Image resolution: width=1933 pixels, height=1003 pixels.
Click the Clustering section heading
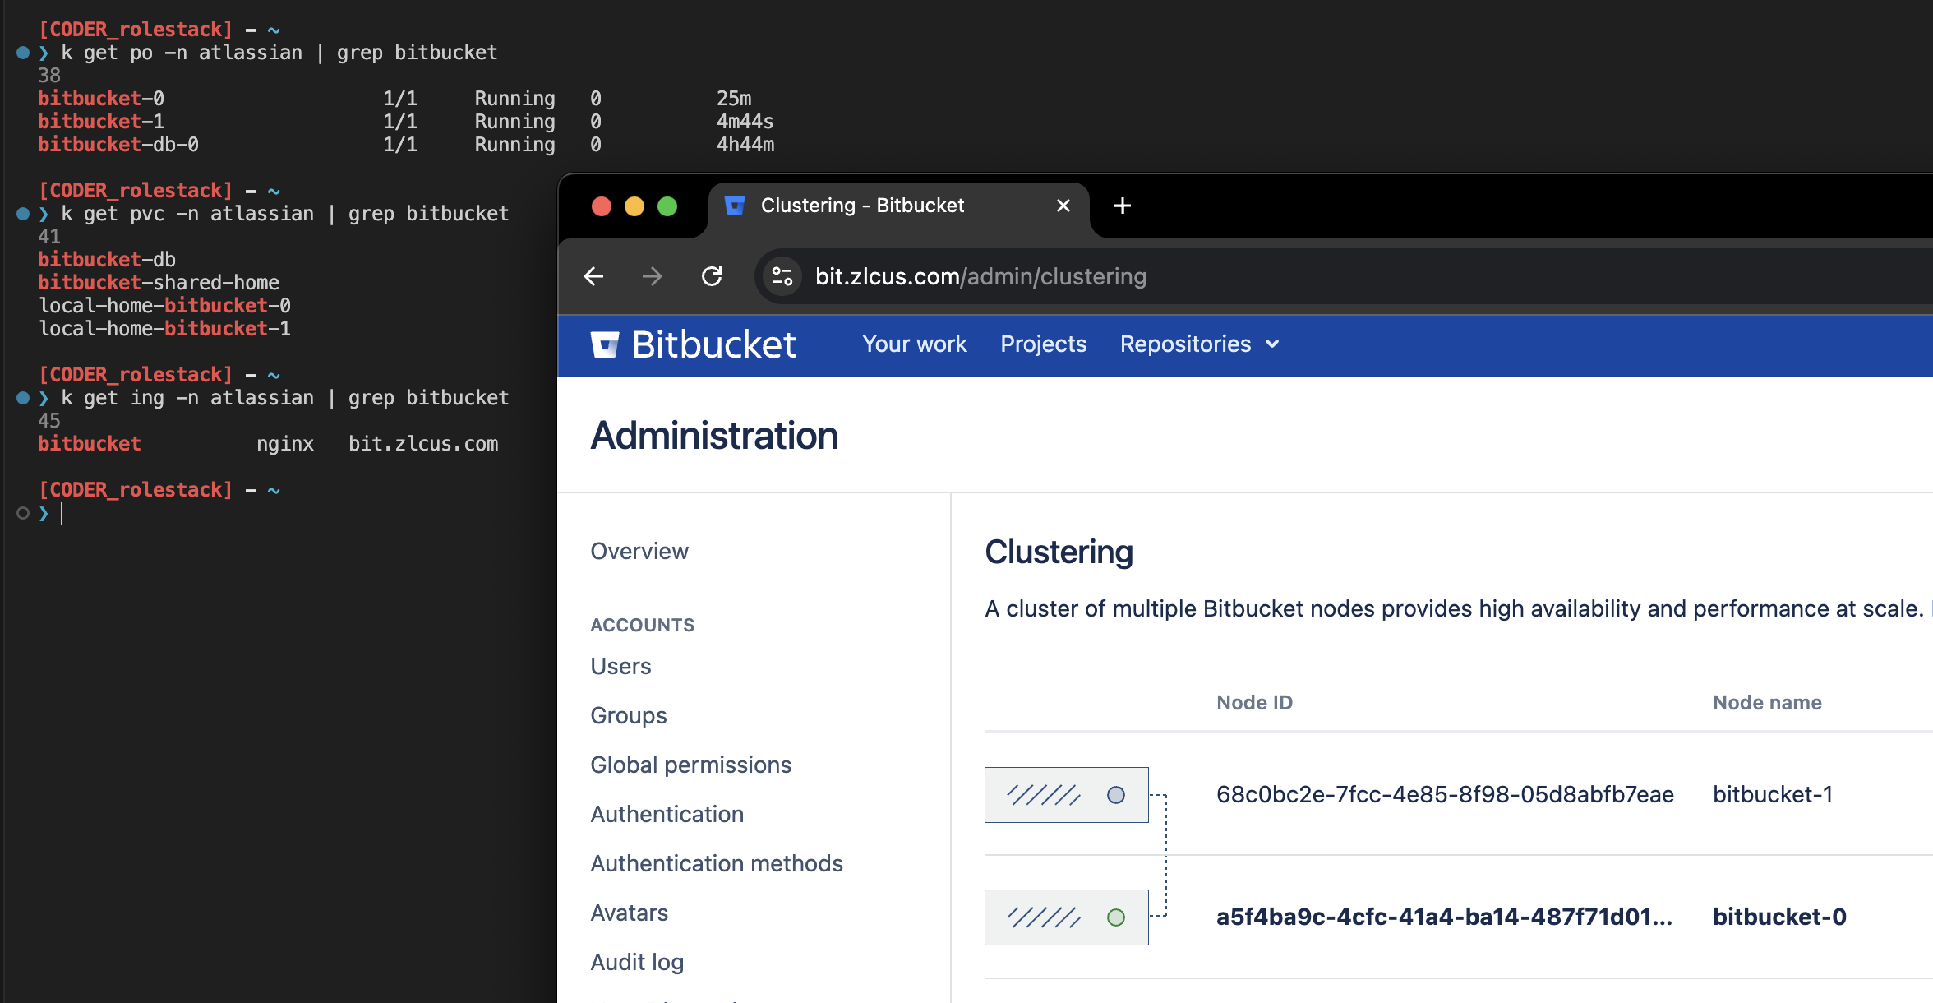pyautogui.click(x=1059, y=552)
